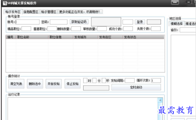Click the 开始发帖 button
The height and width of the screenshot is (120, 196).
54,84
